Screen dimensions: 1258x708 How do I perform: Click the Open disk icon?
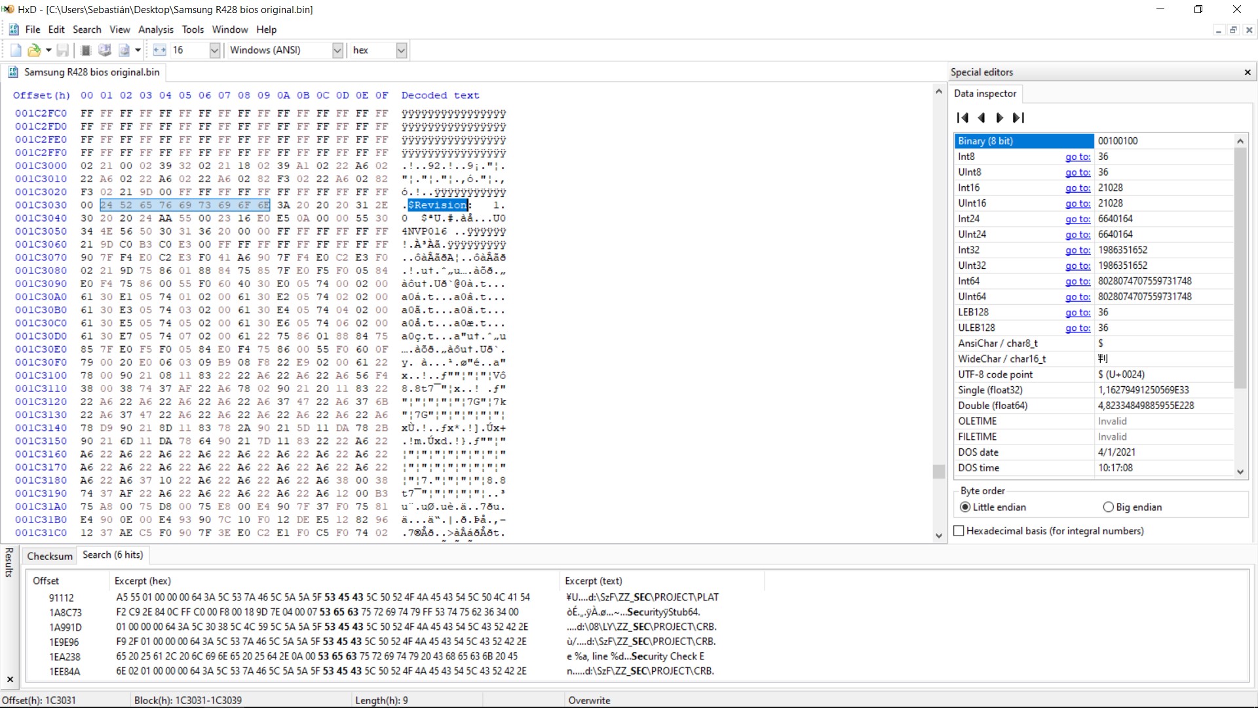point(104,50)
